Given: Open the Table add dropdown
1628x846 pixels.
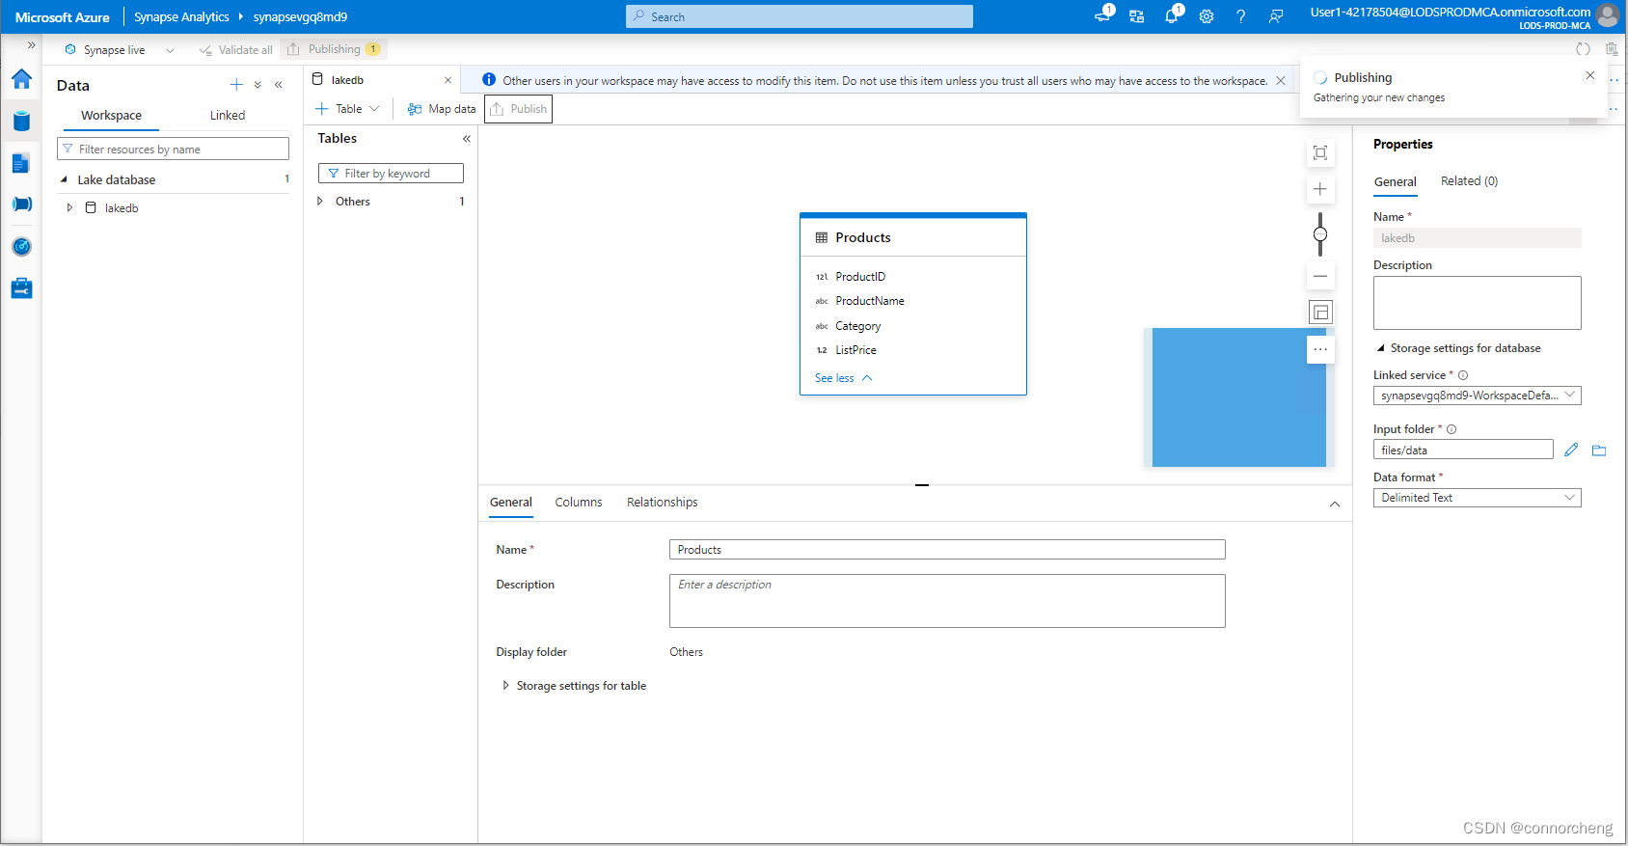Looking at the screenshot, I should click(347, 109).
